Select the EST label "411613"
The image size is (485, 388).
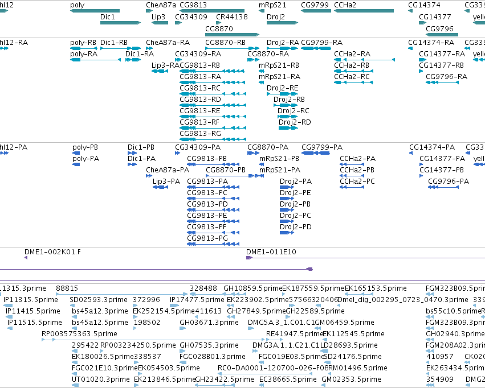pyautogui.click(x=208, y=311)
